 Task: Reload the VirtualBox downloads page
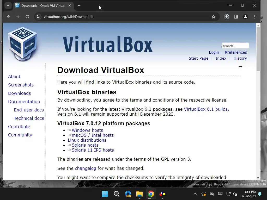pos(27,17)
